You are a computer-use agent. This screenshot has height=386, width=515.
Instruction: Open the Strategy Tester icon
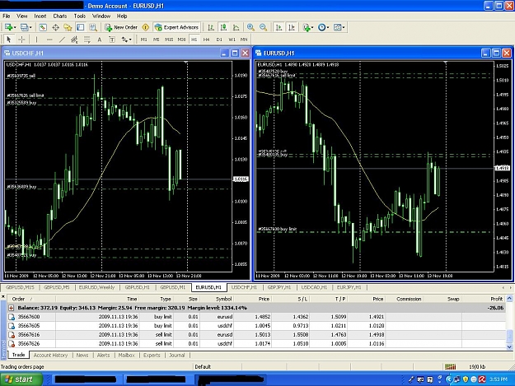click(93, 27)
